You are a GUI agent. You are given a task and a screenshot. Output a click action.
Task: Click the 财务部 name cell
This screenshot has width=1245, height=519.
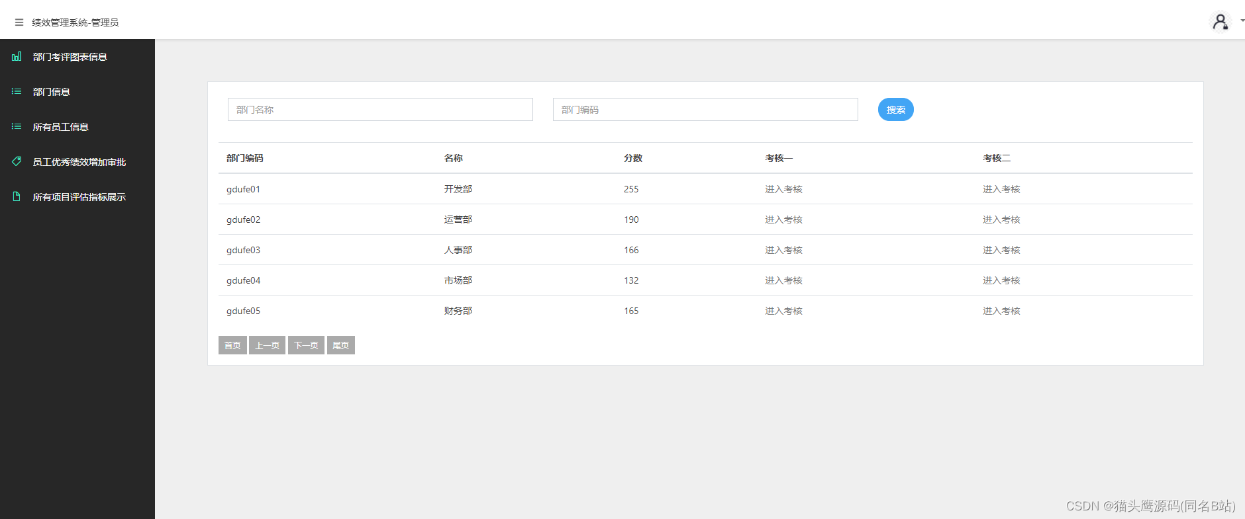458,311
